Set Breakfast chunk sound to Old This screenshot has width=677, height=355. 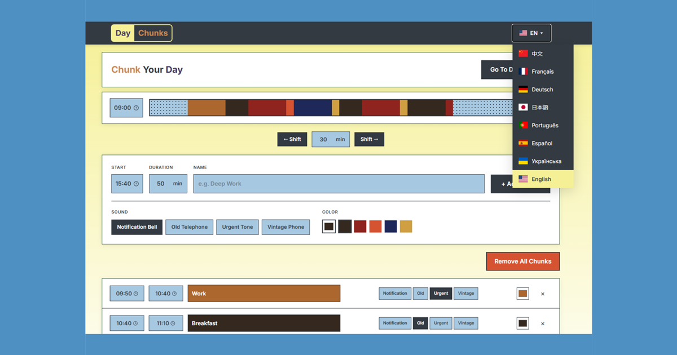pyautogui.click(x=420, y=323)
